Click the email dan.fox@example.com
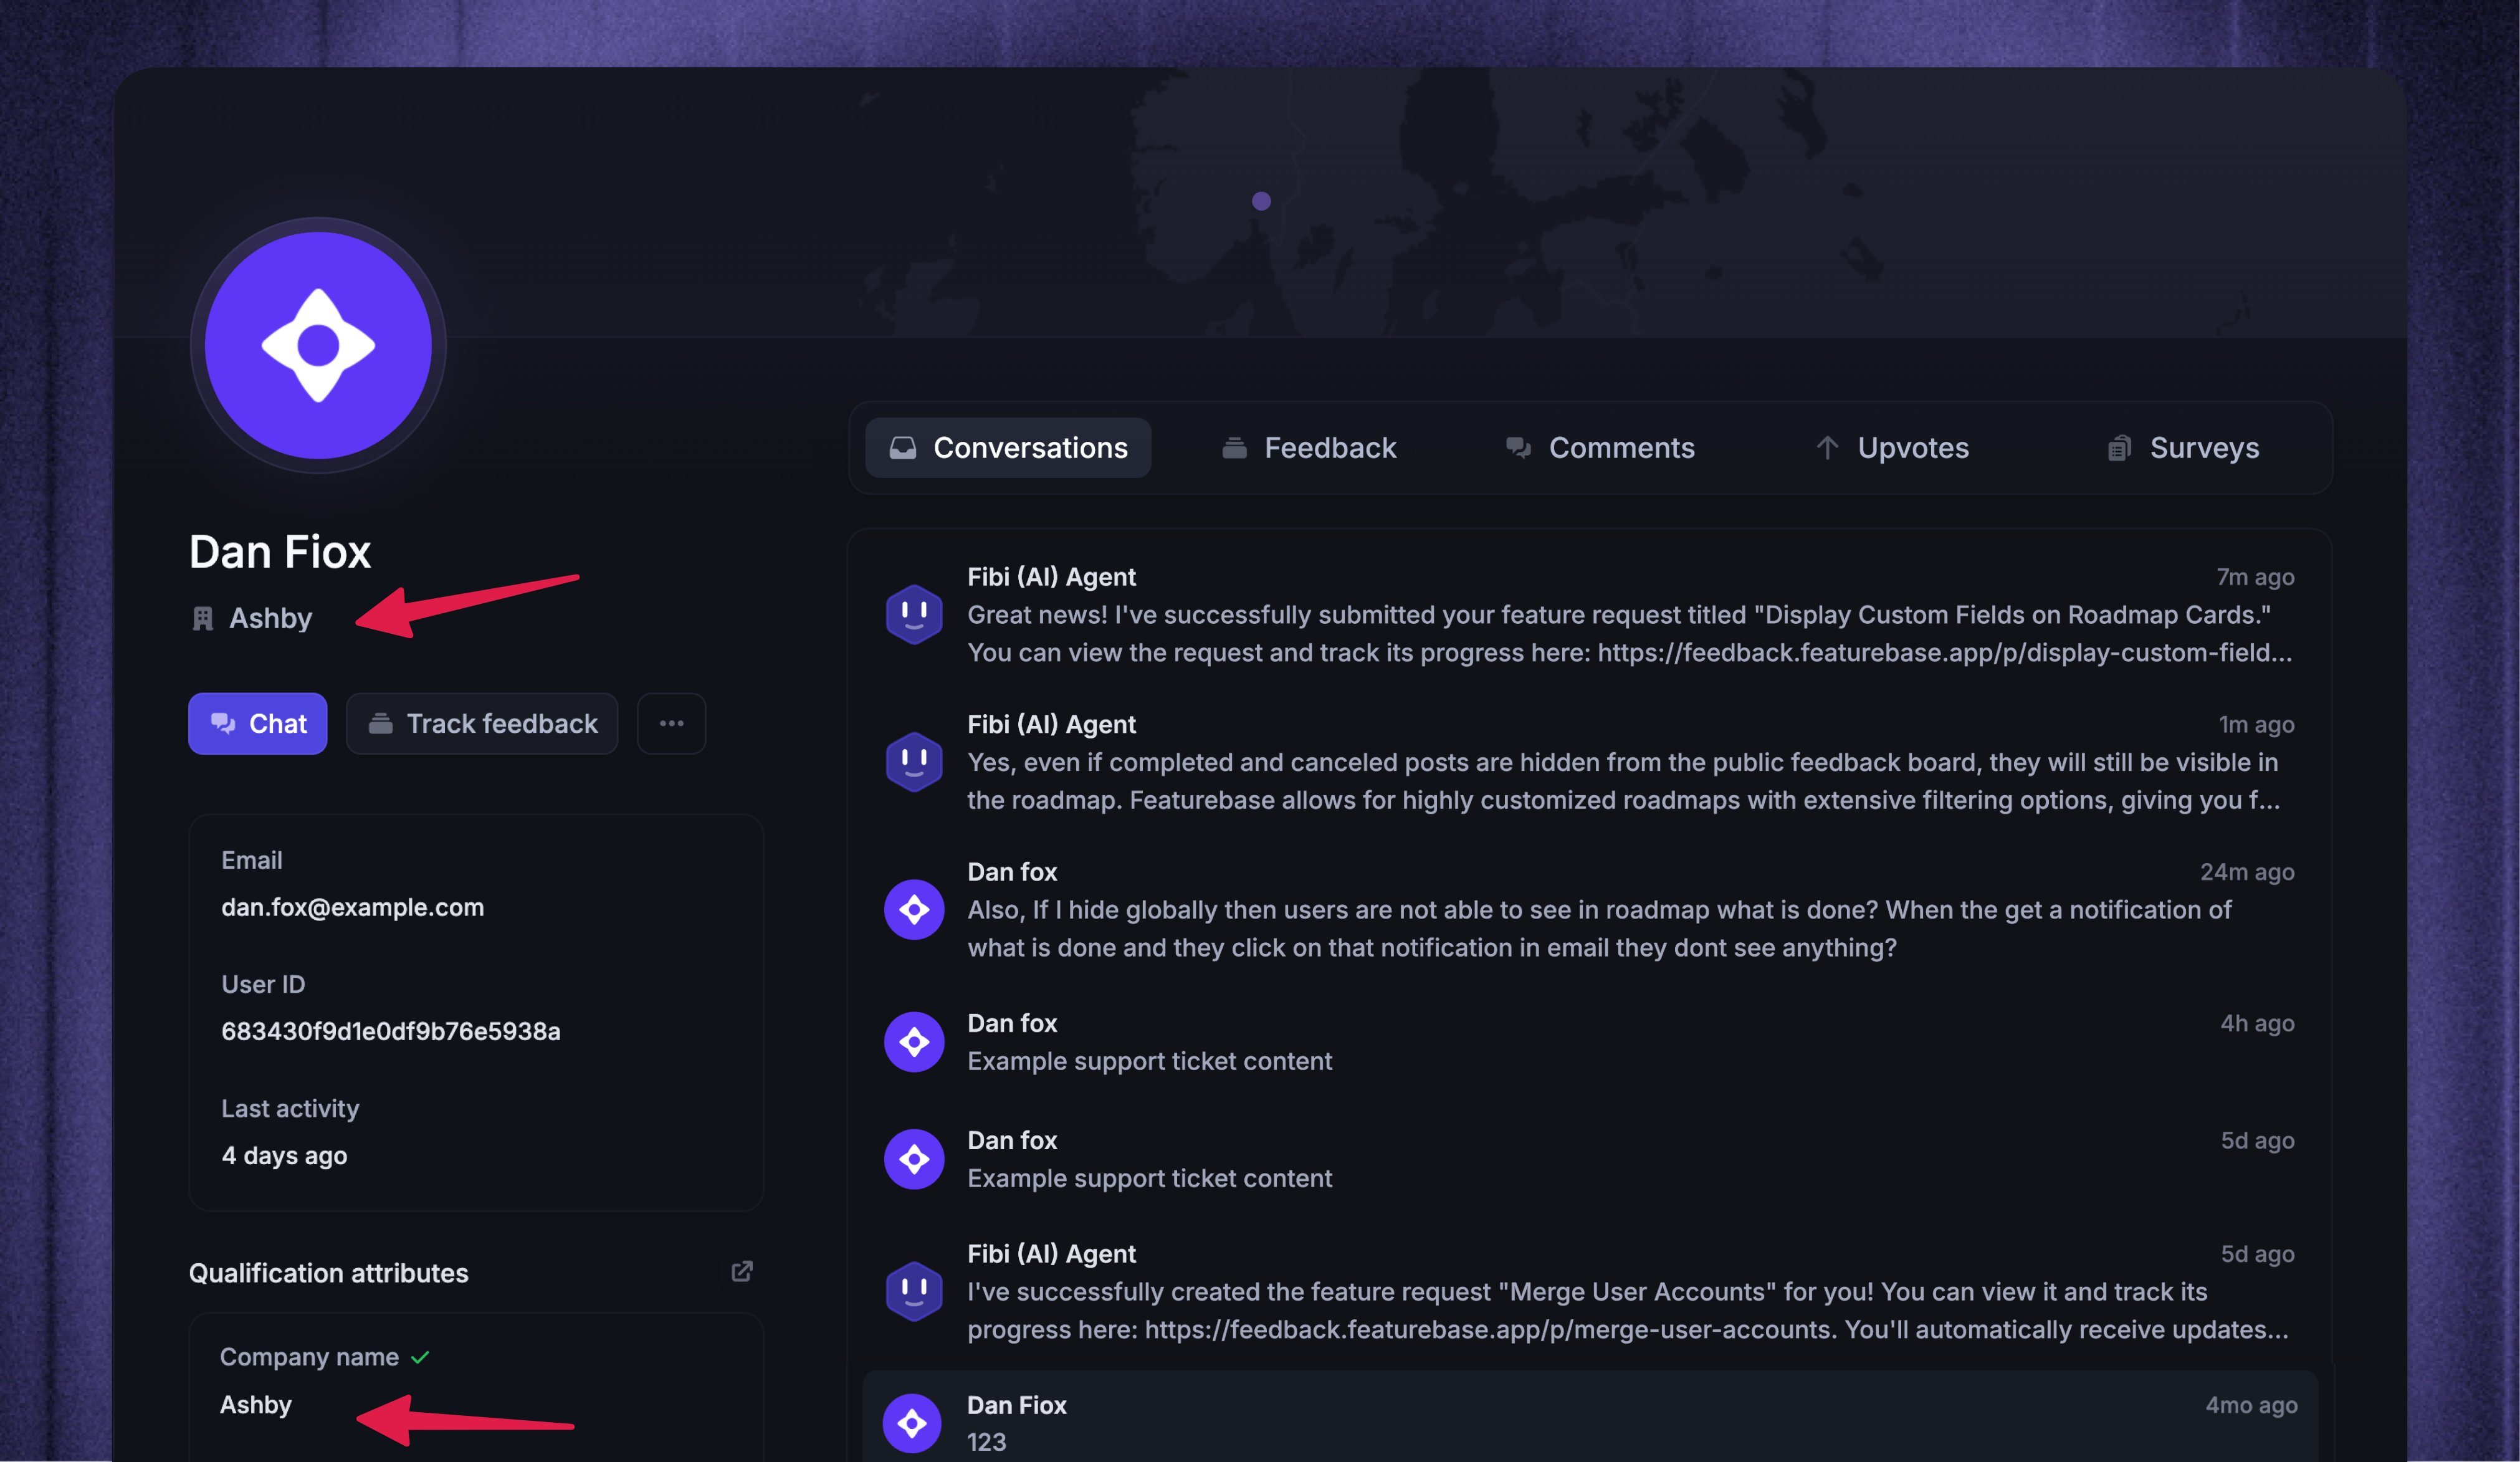The width and height of the screenshot is (2520, 1462). coord(353,907)
